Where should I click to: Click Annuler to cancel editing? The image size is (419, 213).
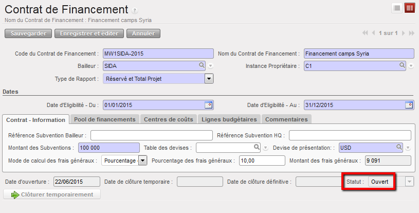[x=143, y=33]
